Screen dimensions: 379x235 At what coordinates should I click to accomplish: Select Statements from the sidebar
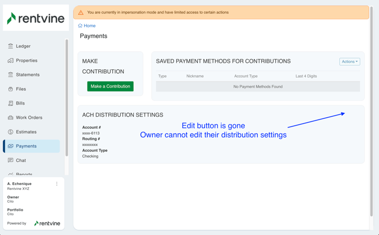click(x=28, y=75)
